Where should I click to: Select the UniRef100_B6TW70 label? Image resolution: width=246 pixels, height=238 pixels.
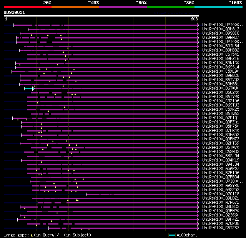point(221,148)
